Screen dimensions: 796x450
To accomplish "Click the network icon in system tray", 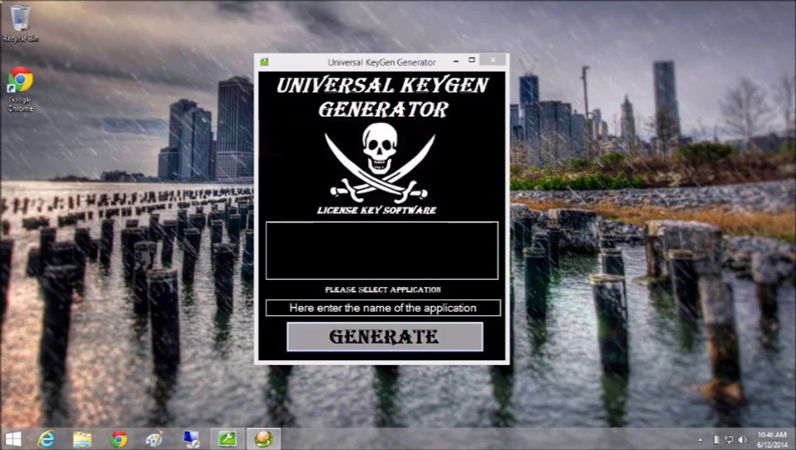I will (729, 439).
